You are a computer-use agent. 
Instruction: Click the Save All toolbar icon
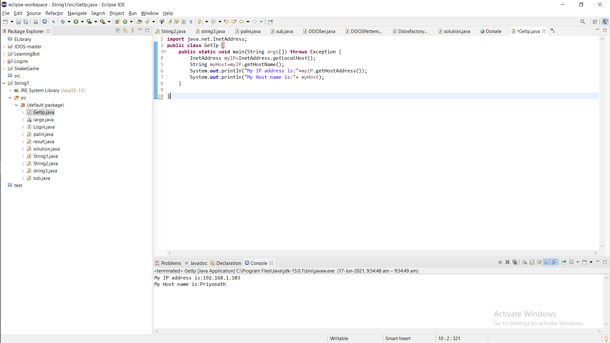(x=26, y=22)
